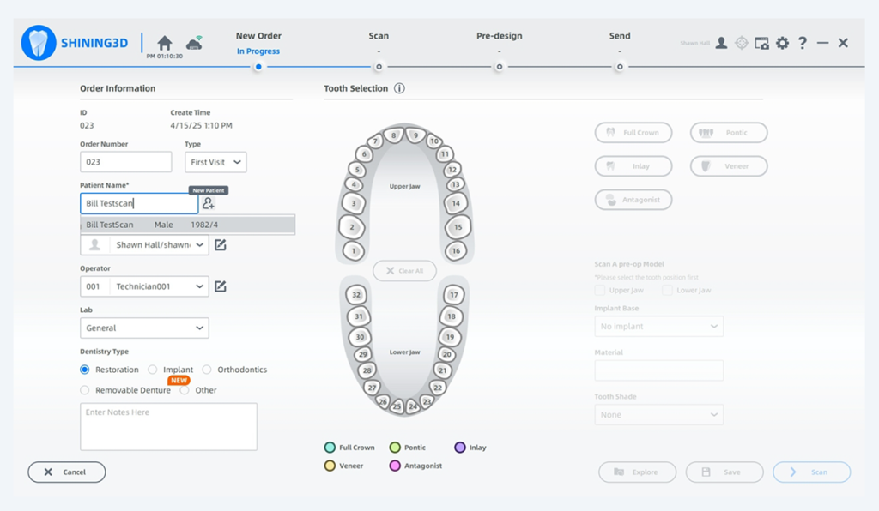Viewport: 879px width, 511px height.
Task: Open settings gear icon
Action: pyautogui.click(x=782, y=43)
